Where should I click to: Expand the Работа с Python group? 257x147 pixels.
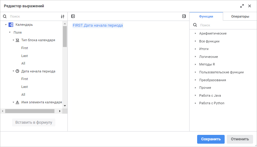pyautogui.click(x=195, y=103)
